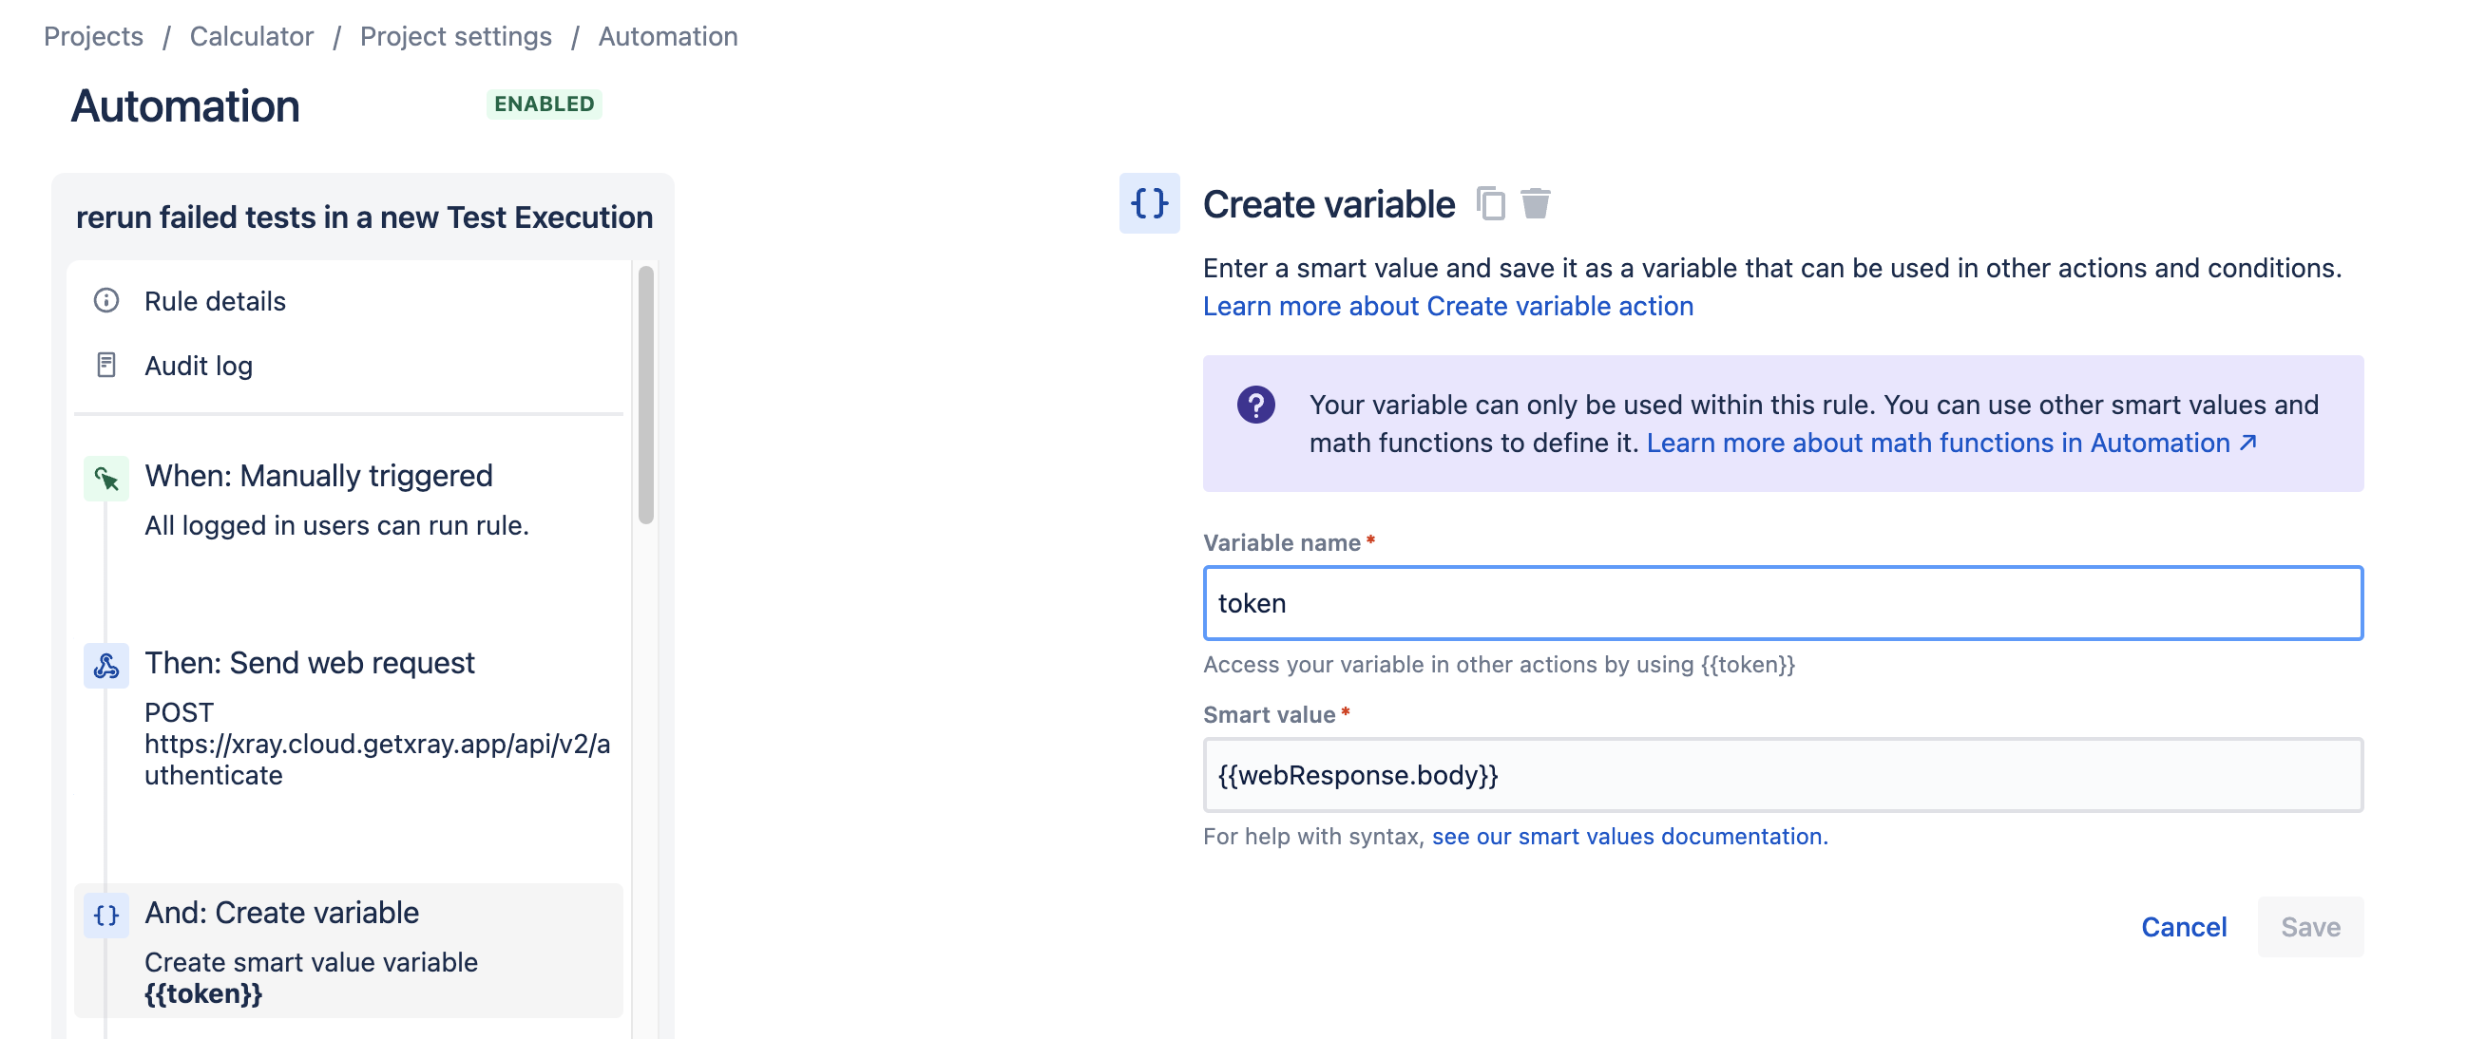Click the Cancel button
This screenshot has height=1039, width=2486.
pyautogui.click(x=2184, y=927)
